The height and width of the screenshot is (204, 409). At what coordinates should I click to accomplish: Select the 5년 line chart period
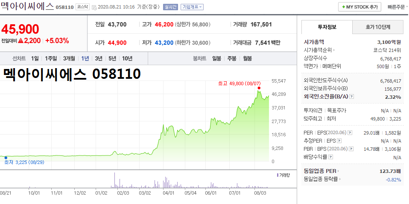pos(112,58)
